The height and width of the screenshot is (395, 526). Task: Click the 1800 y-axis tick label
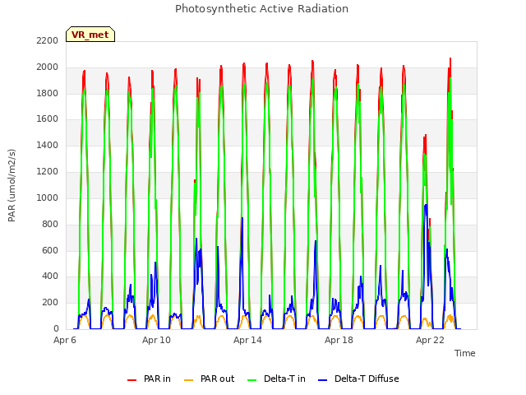pyautogui.click(x=48, y=93)
